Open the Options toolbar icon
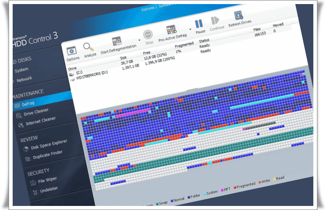The width and height of the screenshot is (326, 210). tap(71, 51)
